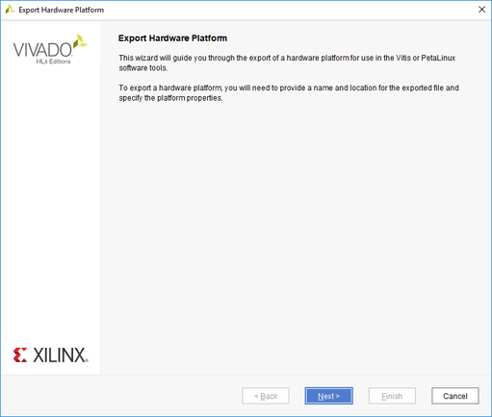Select the bold Export Hardware Platform heading

pyautogui.click(x=172, y=38)
